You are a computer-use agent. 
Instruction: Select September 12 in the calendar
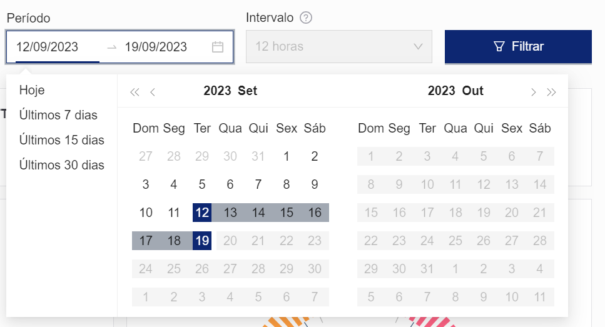coord(202,213)
